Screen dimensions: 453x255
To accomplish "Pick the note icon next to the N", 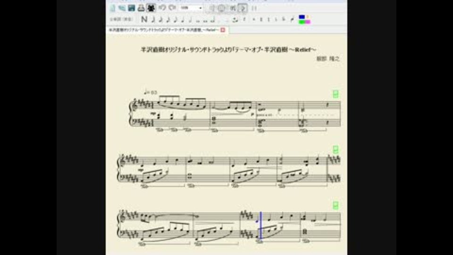I will 153,19.
